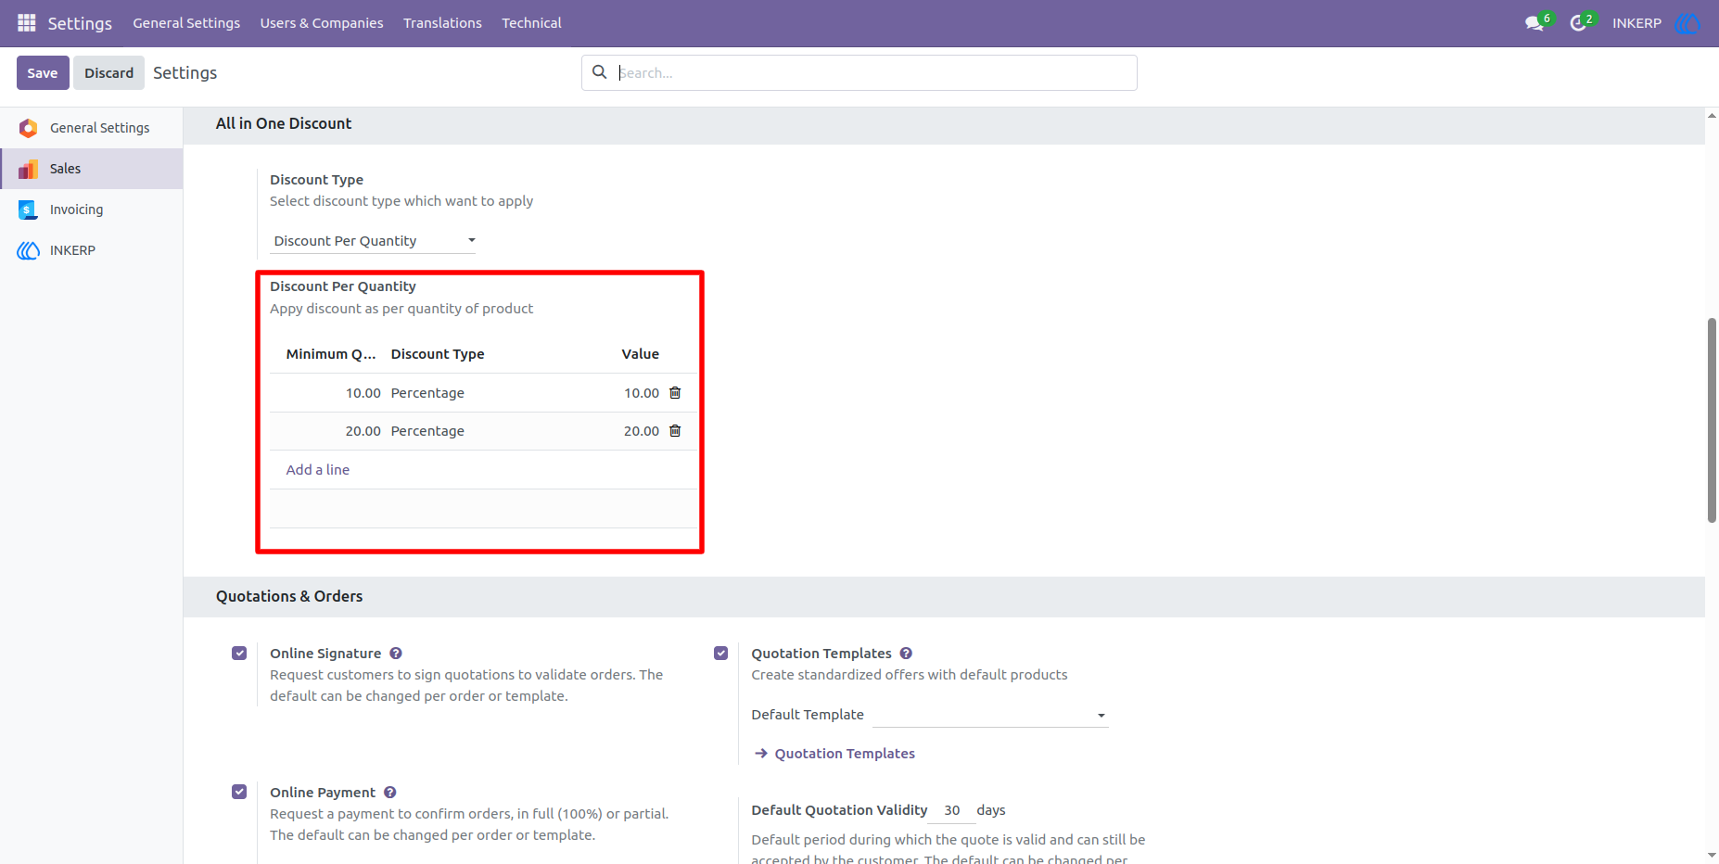Open the activities clock icon
The height and width of the screenshot is (864, 1719).
(1578, 23)
